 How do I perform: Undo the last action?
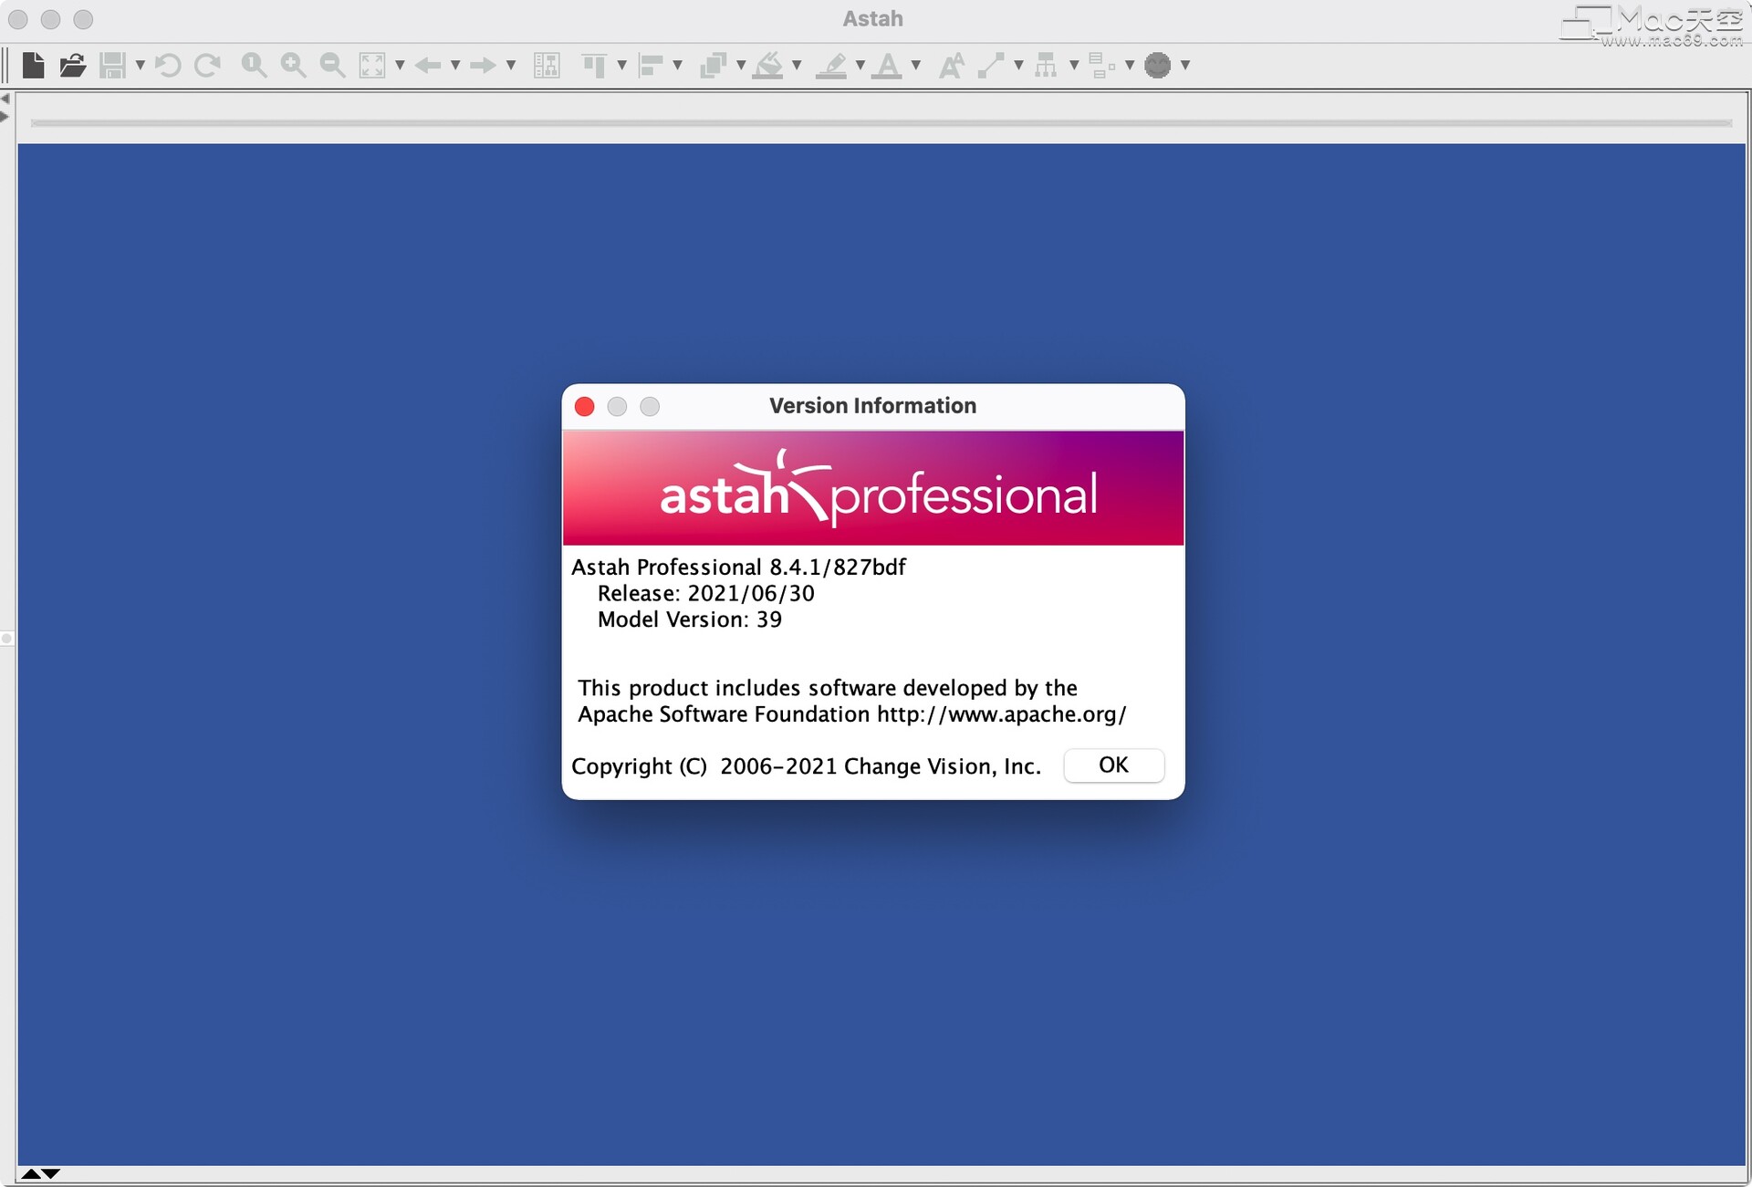point(168,65)
